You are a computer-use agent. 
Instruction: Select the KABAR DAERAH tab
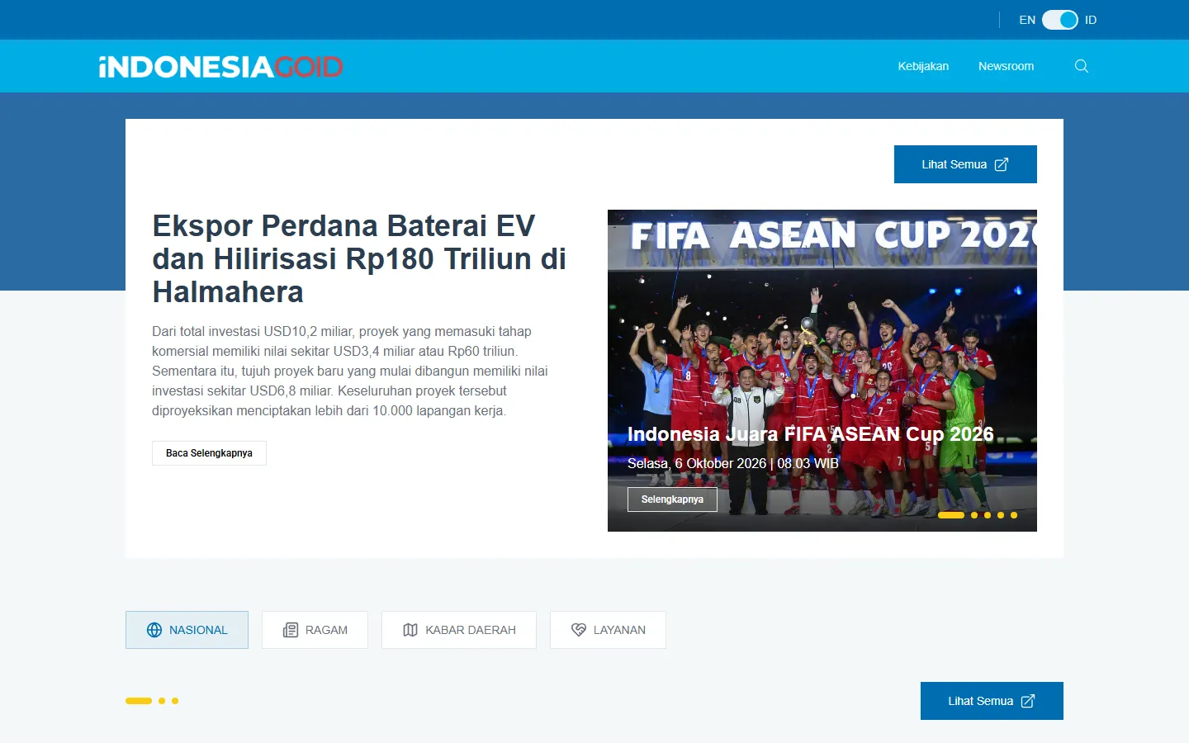pyautogui.click(x=459, y=630)
